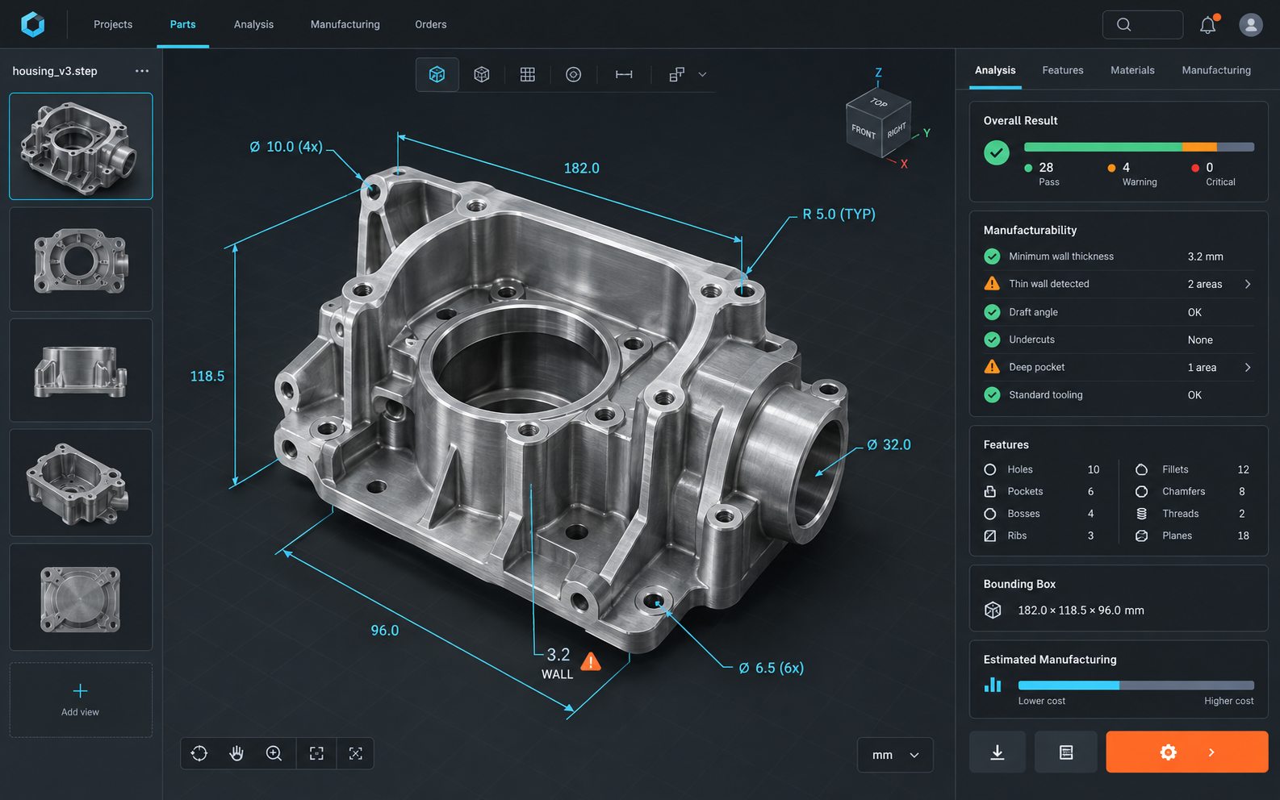Switch to wireframe cube view icon
The height and width of the screenshot is (800, 1280).
pyautogui.click(x=482, y=74)
